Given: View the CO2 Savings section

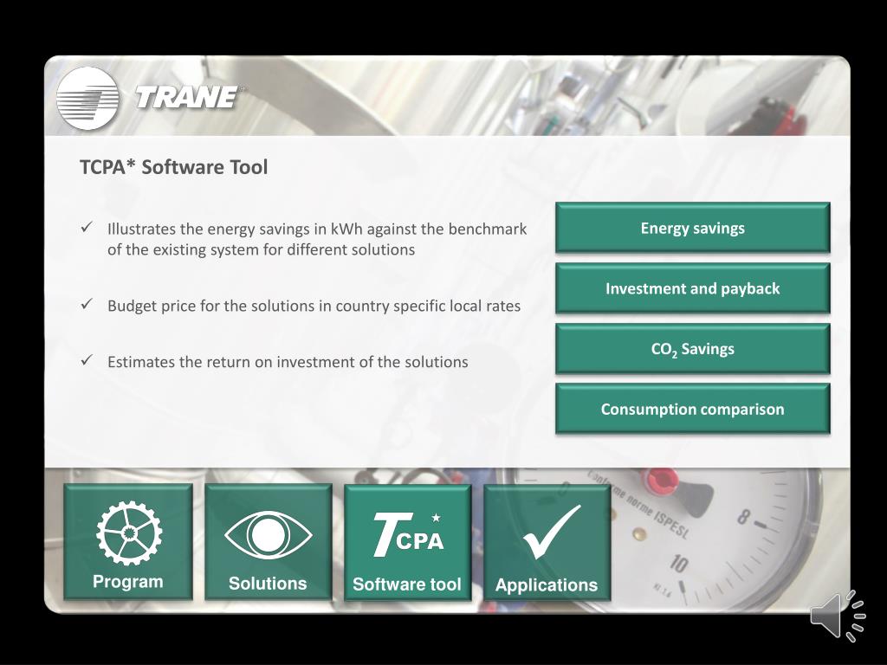Looking at the screenshot, I should click(692, 348).
